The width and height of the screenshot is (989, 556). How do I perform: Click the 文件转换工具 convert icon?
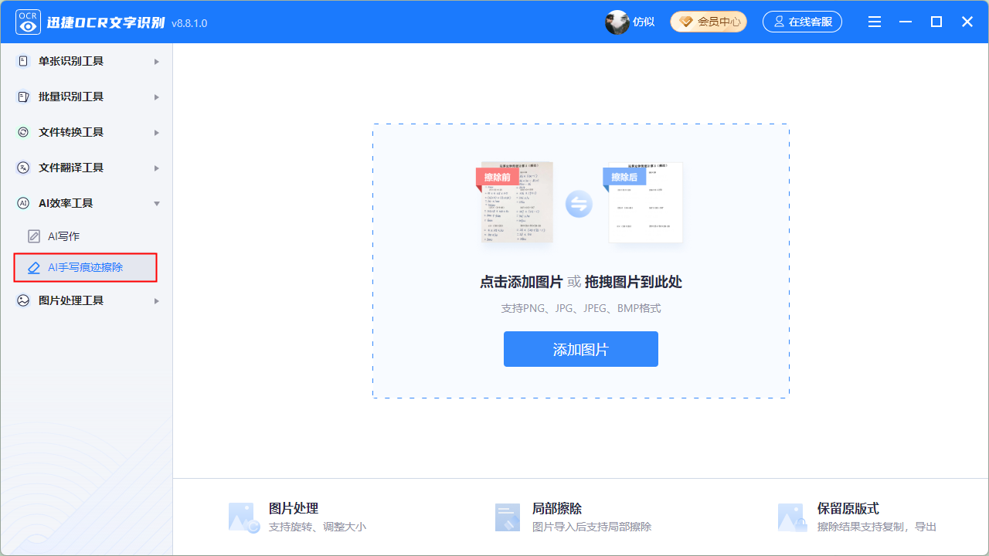click(x=23, y=132)
